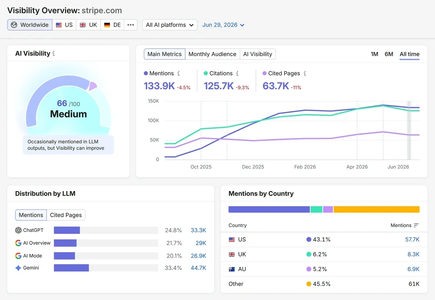Switch region to US
435x300 pixels.
click(64, 25)
